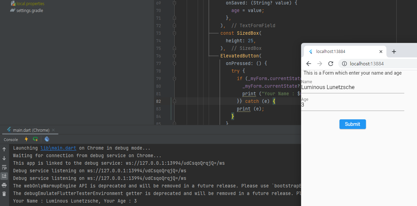Click 'age = value;' on line 70
This screenshot has height=206, width=417.
click(x=248, y=10)
